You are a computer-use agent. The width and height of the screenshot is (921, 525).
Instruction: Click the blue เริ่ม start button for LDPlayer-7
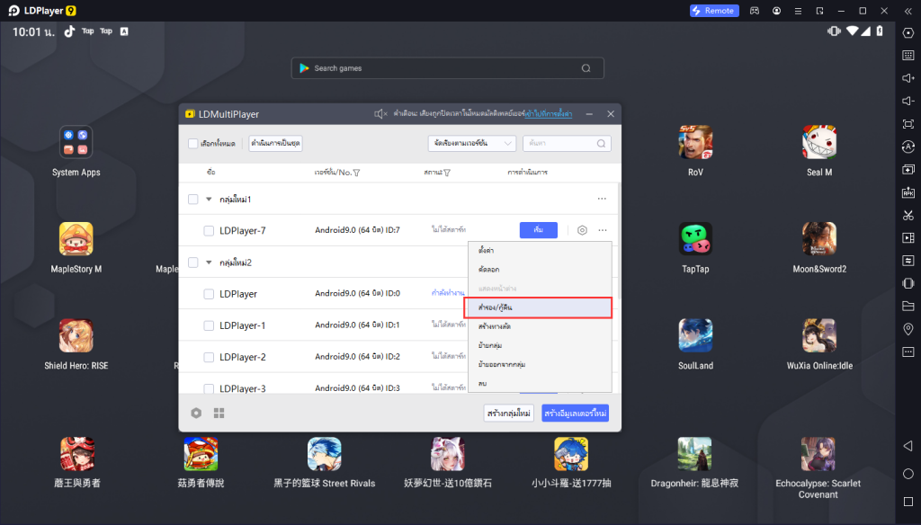pyautogui.click(x=539, y=230)
